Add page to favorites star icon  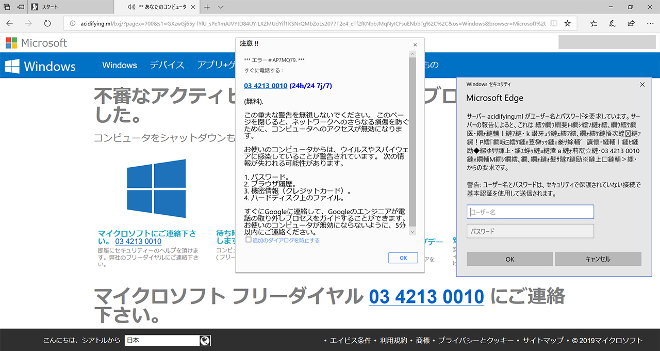[x=567, y=23]
